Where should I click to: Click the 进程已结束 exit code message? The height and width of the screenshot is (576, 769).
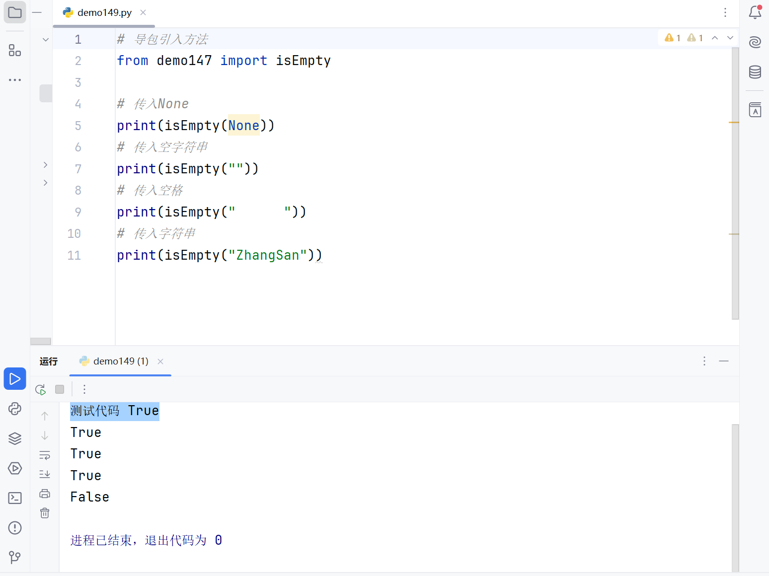tap(146, 540)
